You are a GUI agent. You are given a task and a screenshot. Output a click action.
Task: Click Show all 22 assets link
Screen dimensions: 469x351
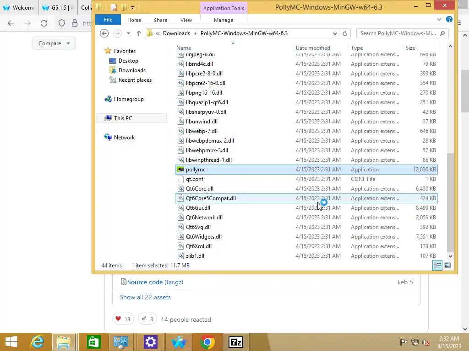click(145, 297)
